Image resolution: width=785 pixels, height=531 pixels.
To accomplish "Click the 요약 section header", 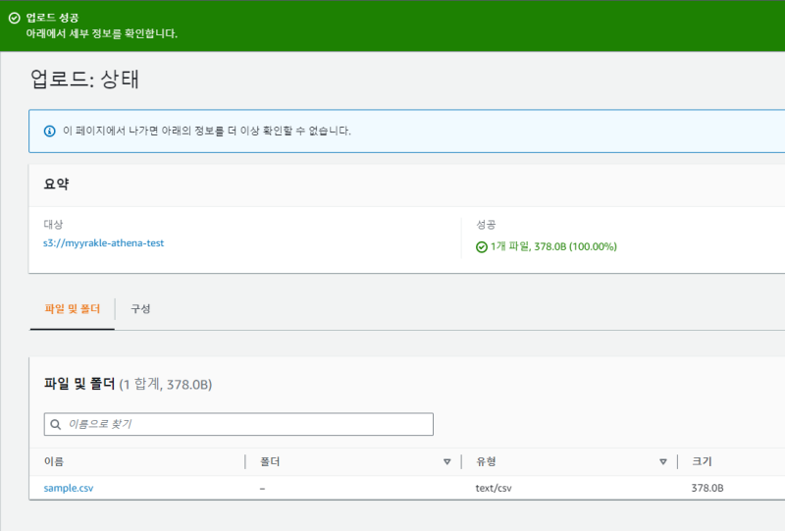I will click(56, 185).
